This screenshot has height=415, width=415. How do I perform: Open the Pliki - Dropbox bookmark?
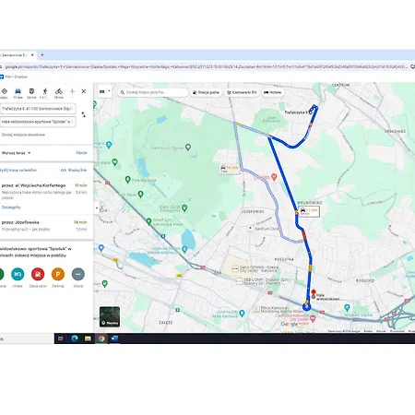click(x=14, y=77)
